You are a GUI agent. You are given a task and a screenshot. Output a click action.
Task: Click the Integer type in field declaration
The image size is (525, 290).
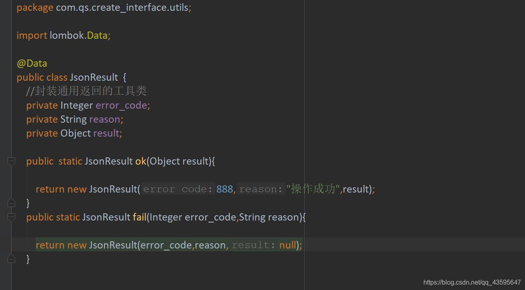click(77, 105)
